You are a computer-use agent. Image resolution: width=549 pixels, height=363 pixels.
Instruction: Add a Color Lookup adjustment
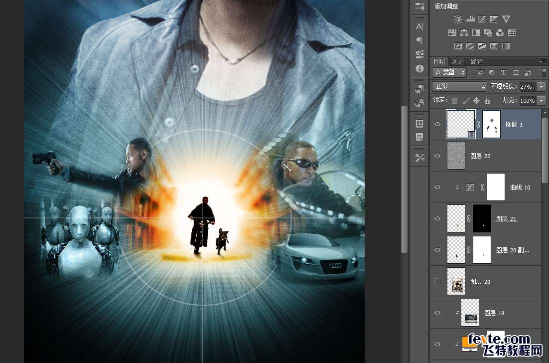pos(512,33)
